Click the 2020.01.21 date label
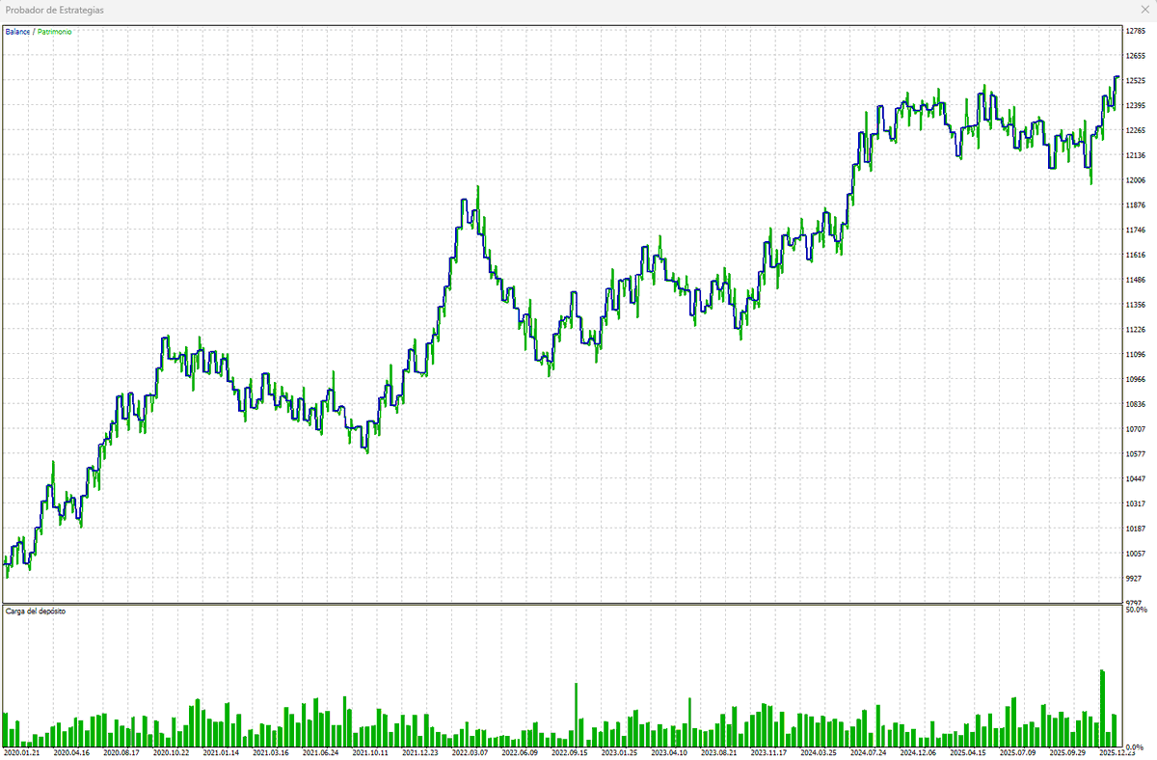Image resolution: width=1157 pixels, height=760 pixels. (x=21, y=752)
